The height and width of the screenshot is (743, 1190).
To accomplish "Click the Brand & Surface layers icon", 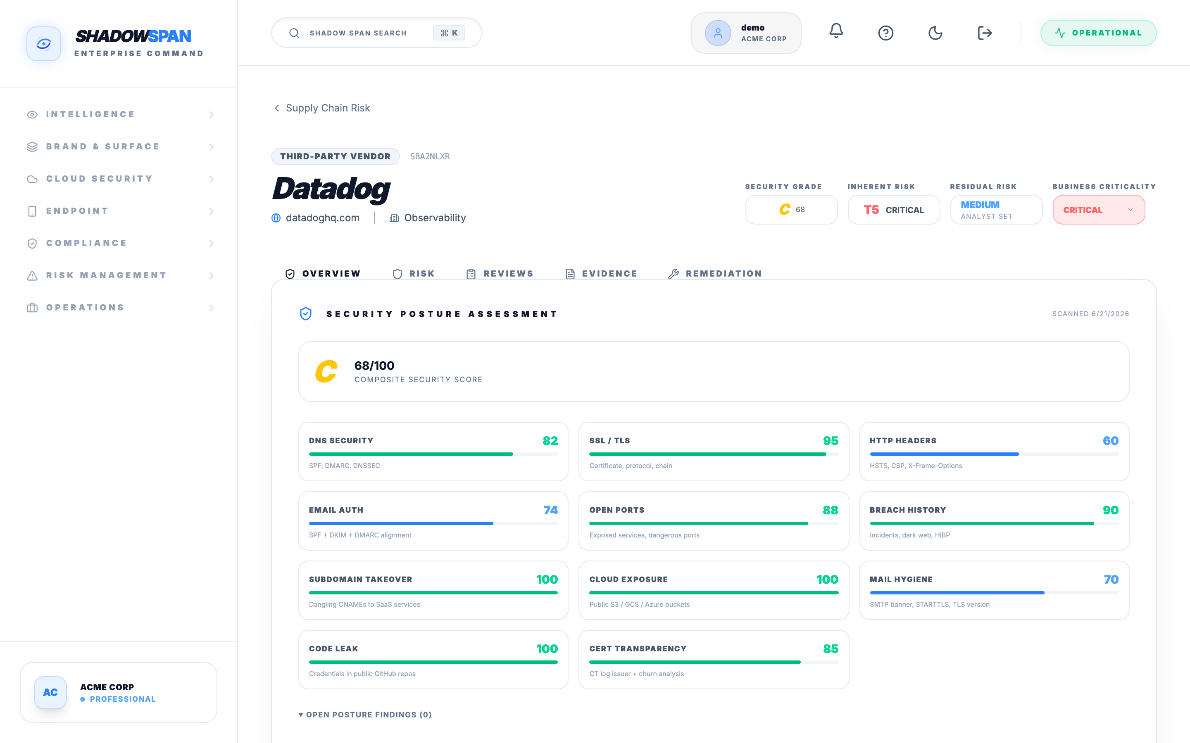I will point(33,147).
